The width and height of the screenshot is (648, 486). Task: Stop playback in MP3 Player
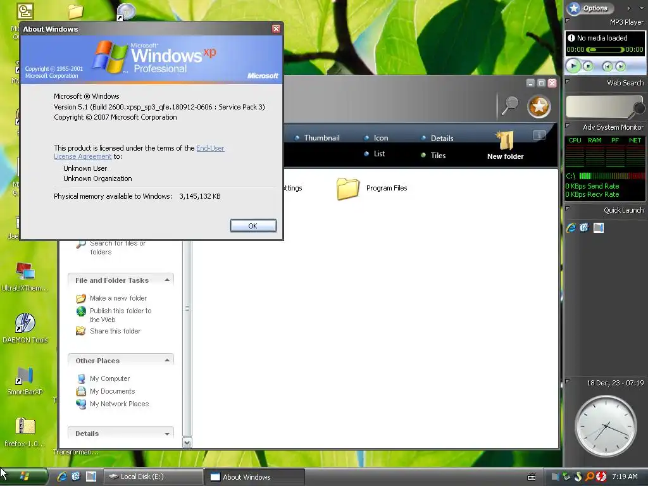click(588, 66)
